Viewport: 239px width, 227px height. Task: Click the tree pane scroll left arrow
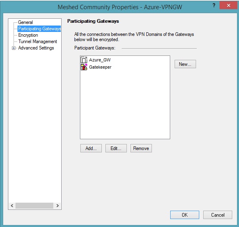tap(12, 205)
